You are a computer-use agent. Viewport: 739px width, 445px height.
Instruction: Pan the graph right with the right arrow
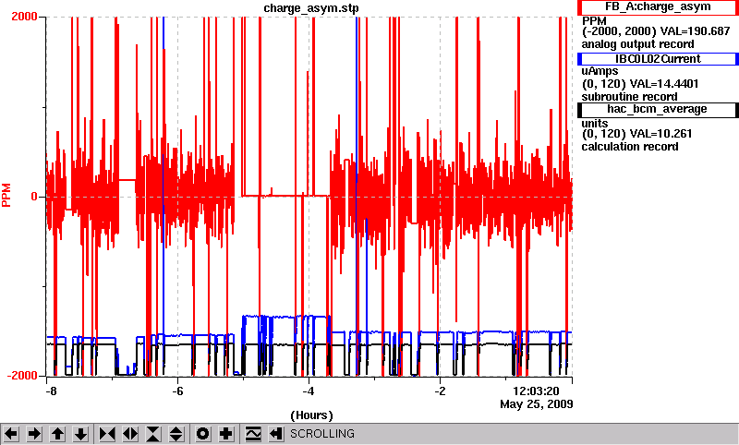(x=34, y=434)
